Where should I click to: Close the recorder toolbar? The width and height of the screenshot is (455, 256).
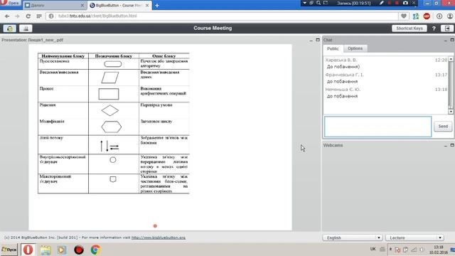pos(414,3)
